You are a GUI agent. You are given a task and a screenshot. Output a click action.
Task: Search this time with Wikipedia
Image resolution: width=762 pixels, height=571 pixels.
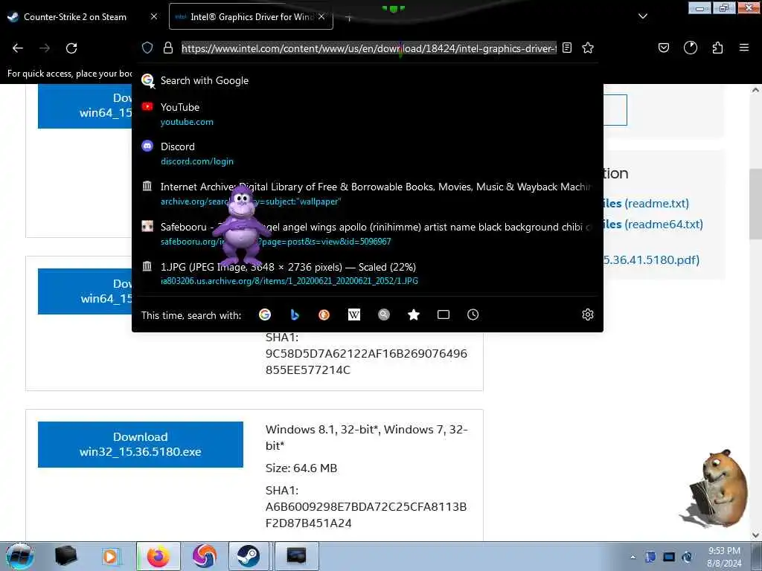(354, 314)
